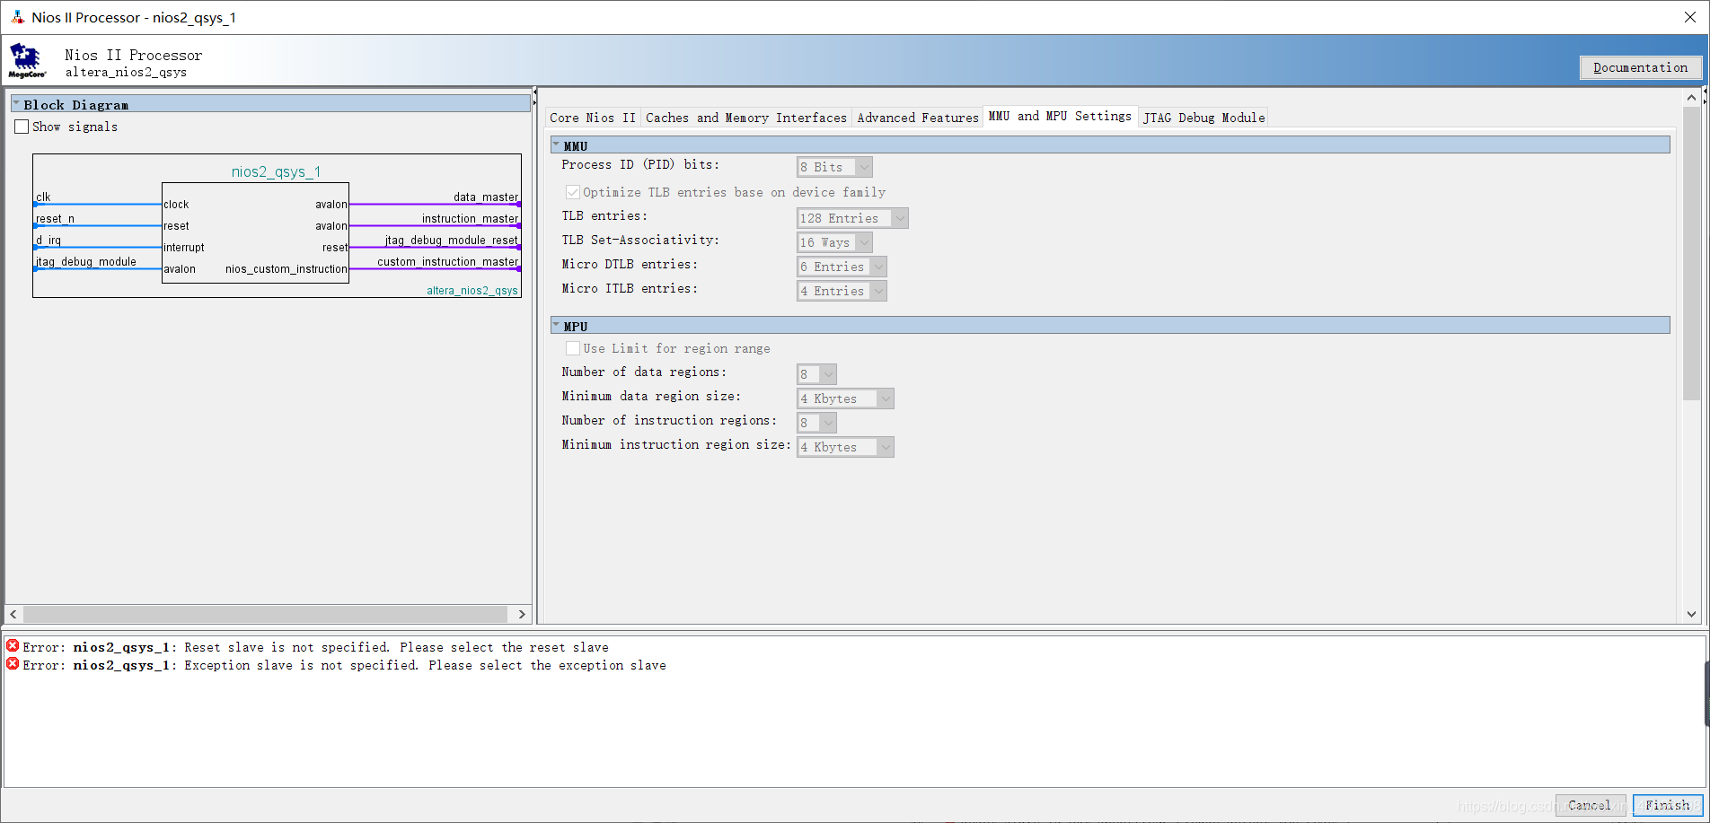Screen dimensions: 1710x823
Task: Click the nios2_qsys_1 title in block diagram
Action: point(276,171)
